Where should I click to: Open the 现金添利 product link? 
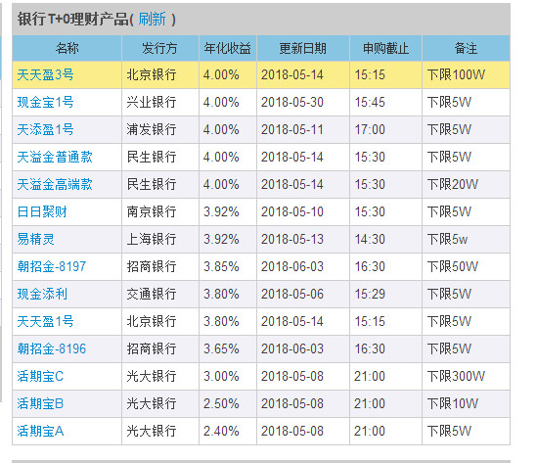(42, 294)
